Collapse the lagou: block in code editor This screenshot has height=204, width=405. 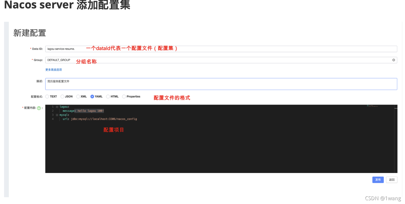pyautogui.click(x=57, y=107)
